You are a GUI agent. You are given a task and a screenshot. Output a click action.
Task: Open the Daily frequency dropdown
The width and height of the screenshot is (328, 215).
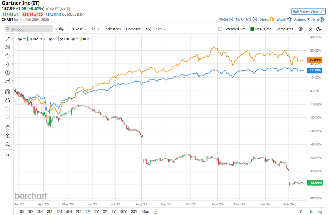coord(62,29)
